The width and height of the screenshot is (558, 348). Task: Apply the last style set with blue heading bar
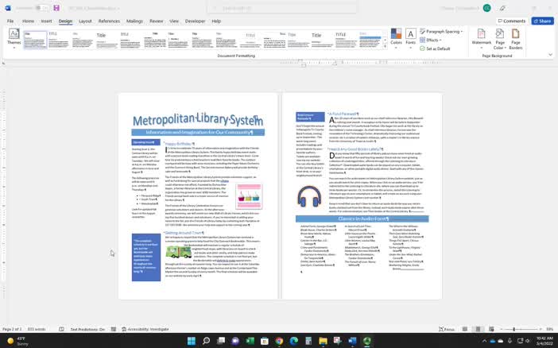point(370,40)
